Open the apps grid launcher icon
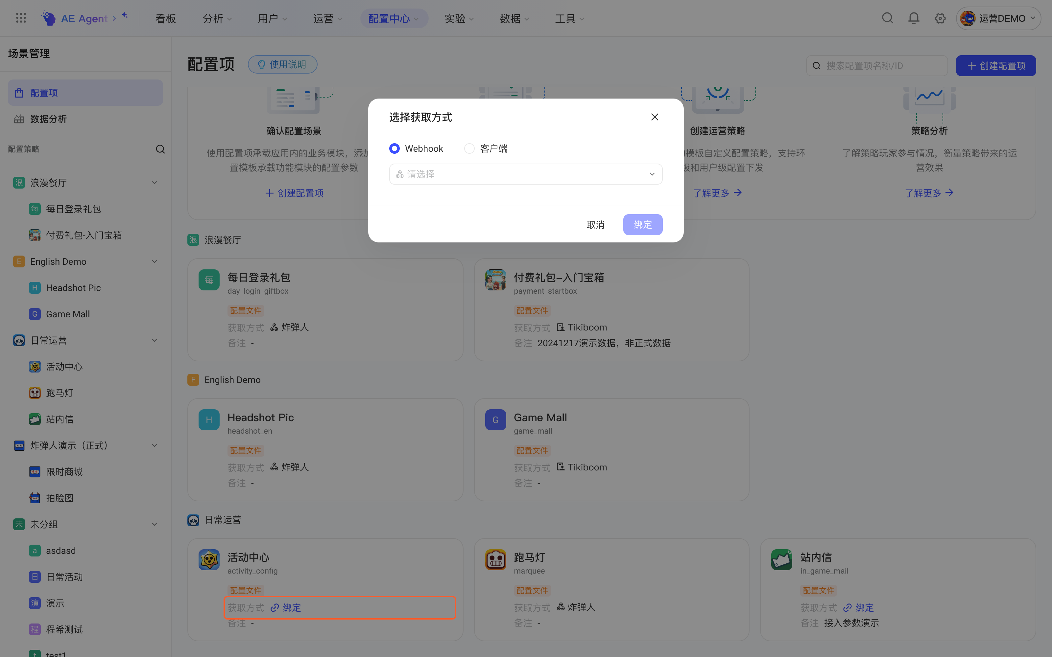Screen dimensions: 1052x657 pos(21,18)
